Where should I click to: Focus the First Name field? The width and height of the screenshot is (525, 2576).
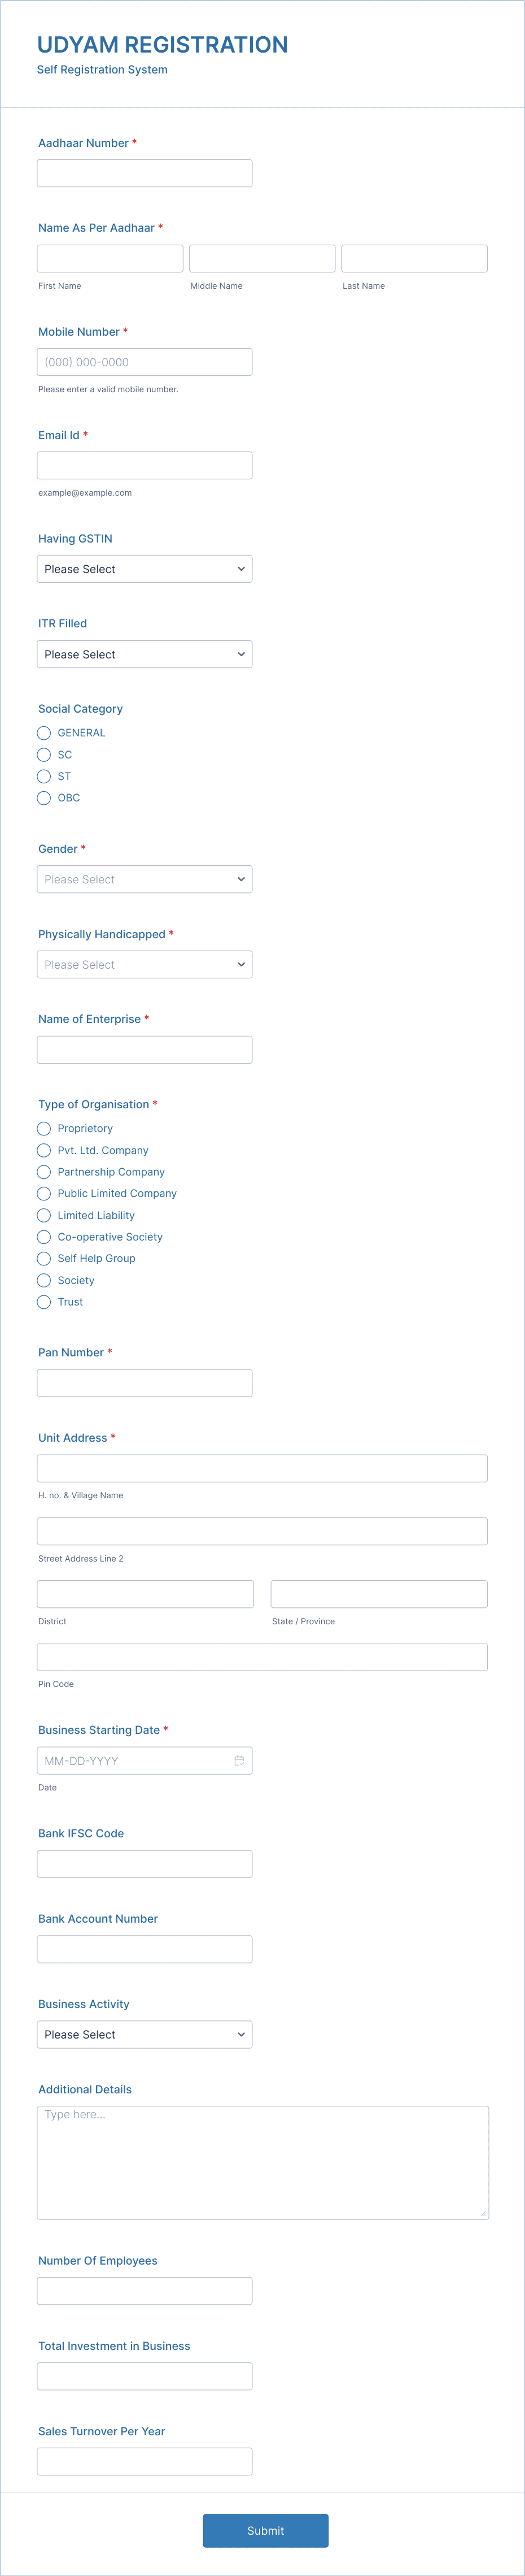pos(109,258)
